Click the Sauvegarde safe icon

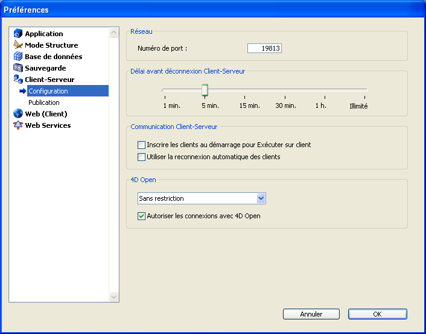pos(18,68)
